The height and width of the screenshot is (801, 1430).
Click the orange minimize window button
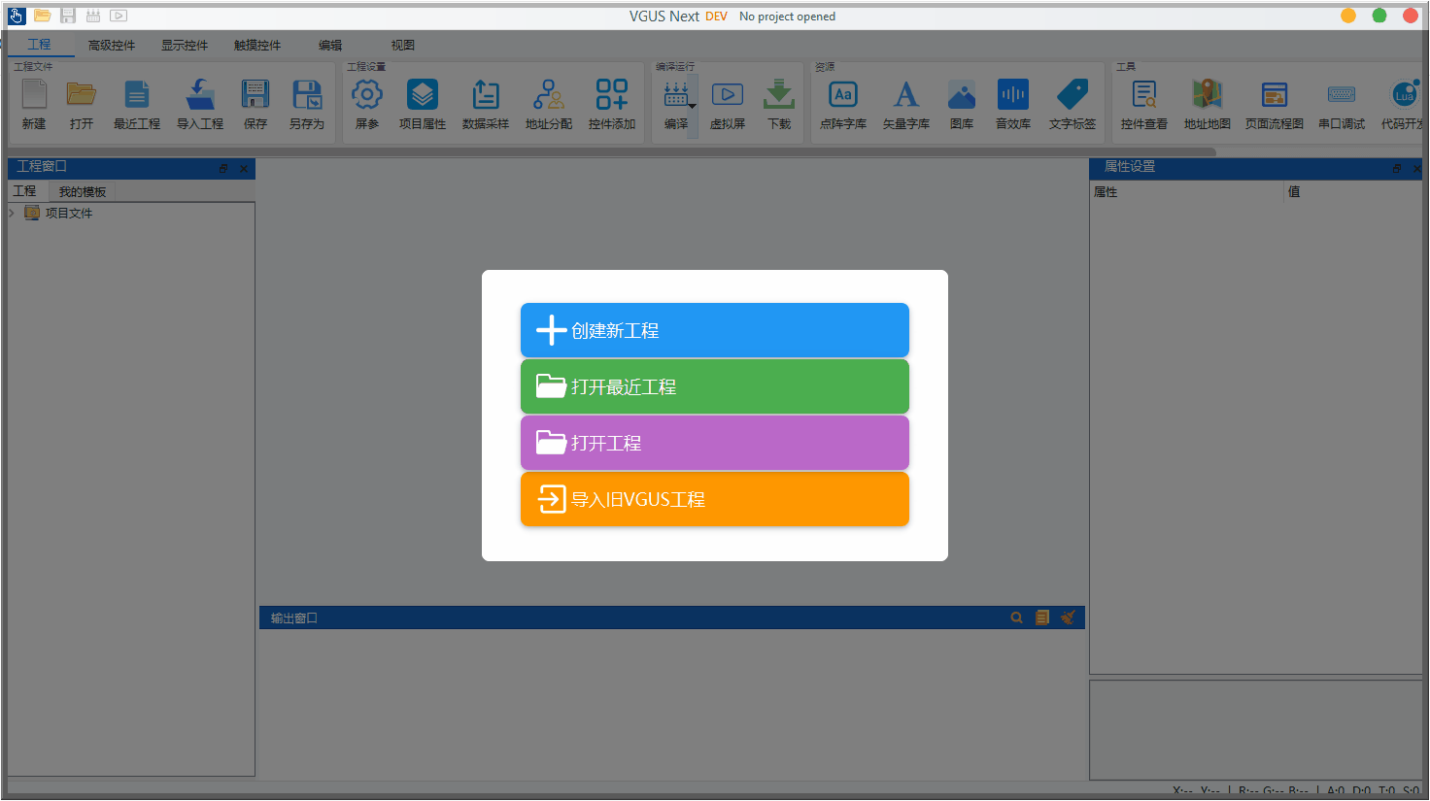pyautogui.click(x=1348, y=16)
